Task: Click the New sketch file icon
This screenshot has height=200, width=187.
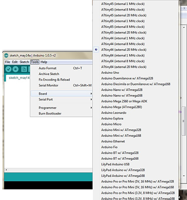Action: coord(24,69)
